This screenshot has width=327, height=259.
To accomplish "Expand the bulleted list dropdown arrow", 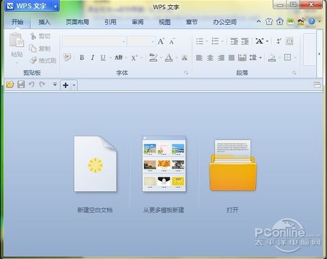I will (207, 41).
